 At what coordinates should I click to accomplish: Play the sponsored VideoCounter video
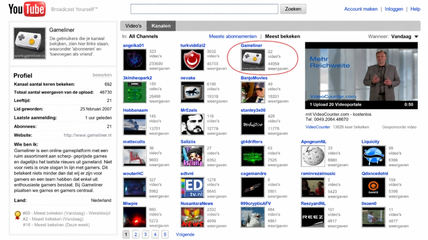(x=361, y=76)
